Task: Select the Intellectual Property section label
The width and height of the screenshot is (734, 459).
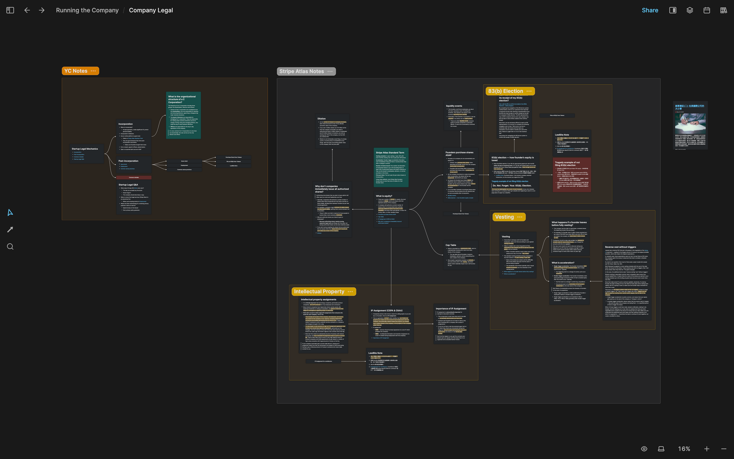Action: [319, 292]
